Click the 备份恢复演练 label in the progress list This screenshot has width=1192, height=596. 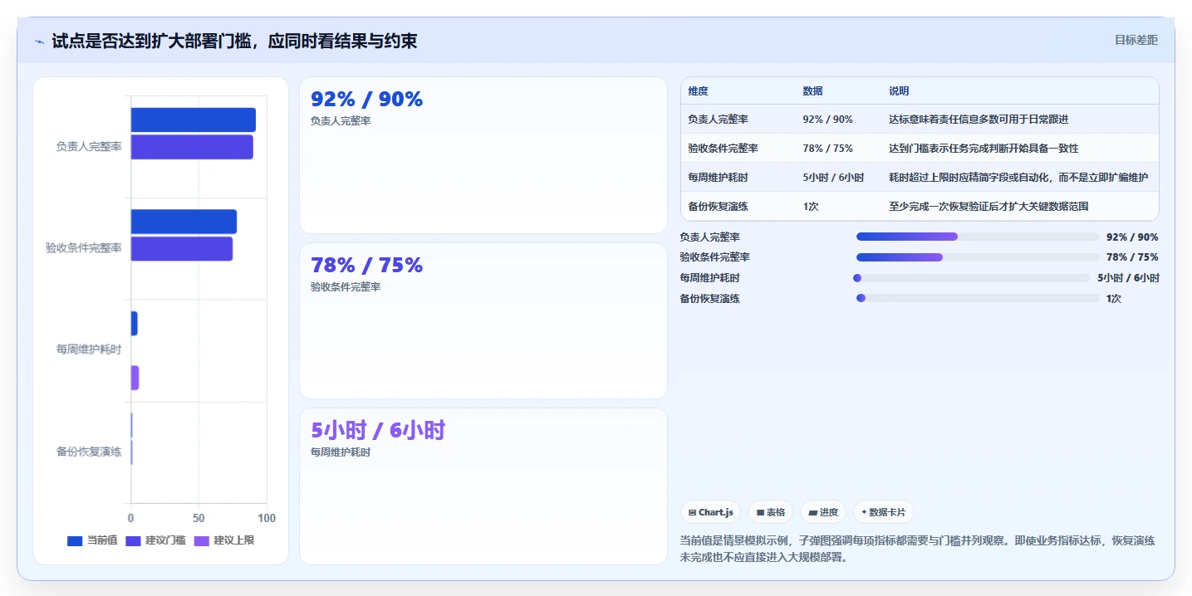pos(709,298)
